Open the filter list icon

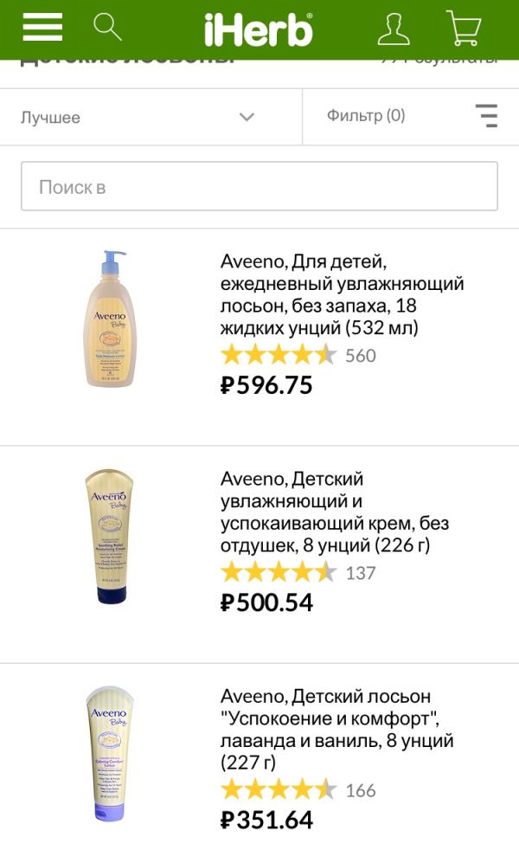(487, 116)
